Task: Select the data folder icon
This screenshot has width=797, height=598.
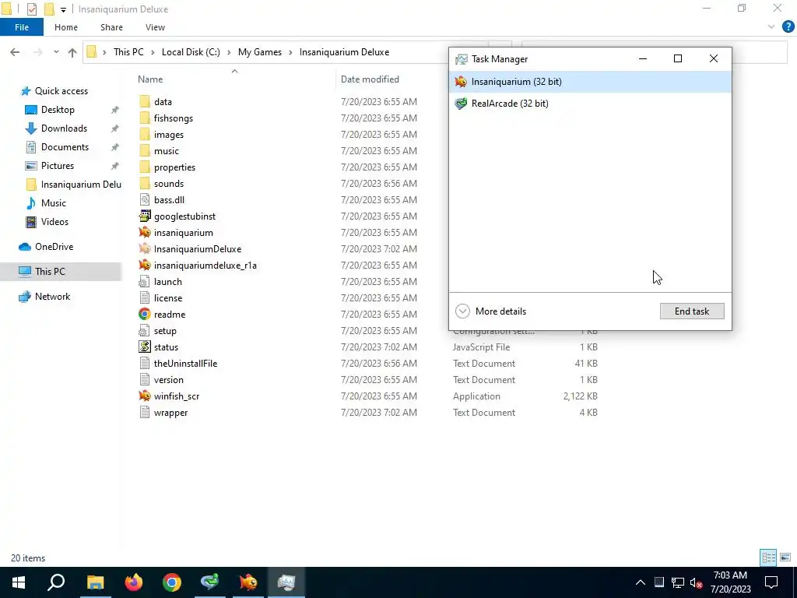Action: (145, 102)
